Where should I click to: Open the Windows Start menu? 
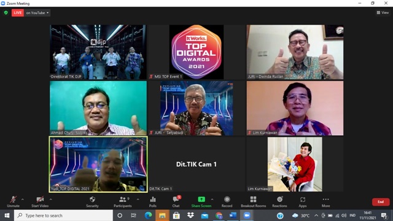click(x=7, y=215)
